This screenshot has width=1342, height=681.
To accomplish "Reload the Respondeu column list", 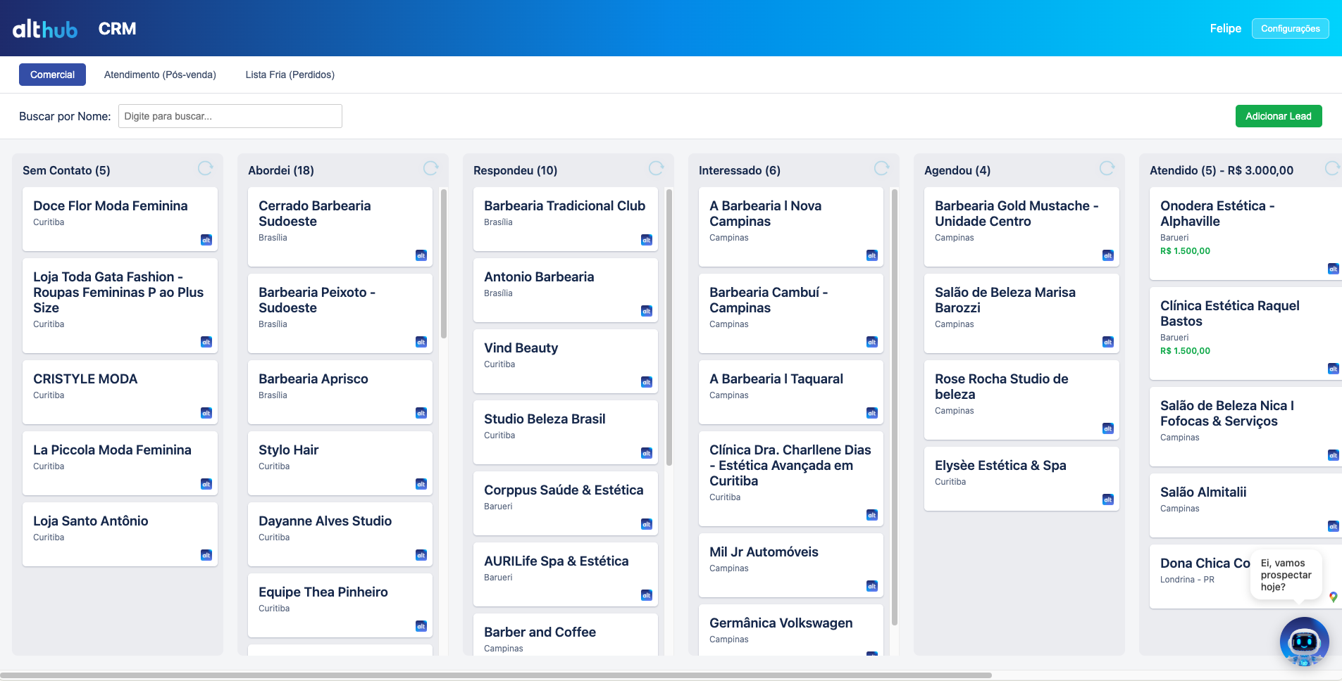I will pyautogui.click(x=656, y=168).
